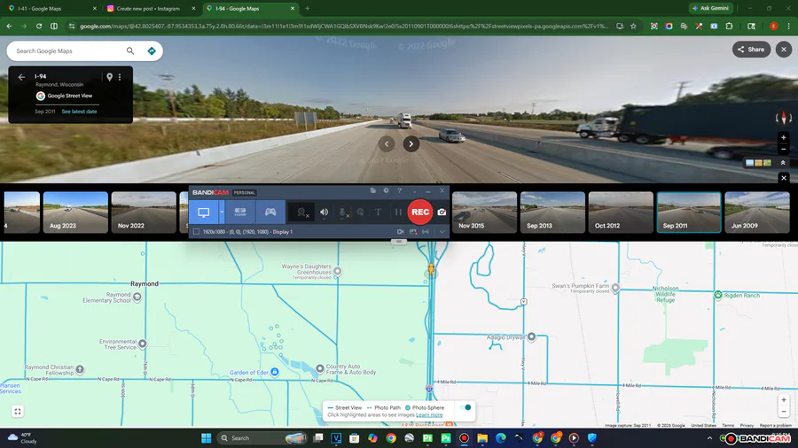Switch to the Create new post Instagram tab
Image resolution: width=798 pixels, height=448 pixels.
150,9
